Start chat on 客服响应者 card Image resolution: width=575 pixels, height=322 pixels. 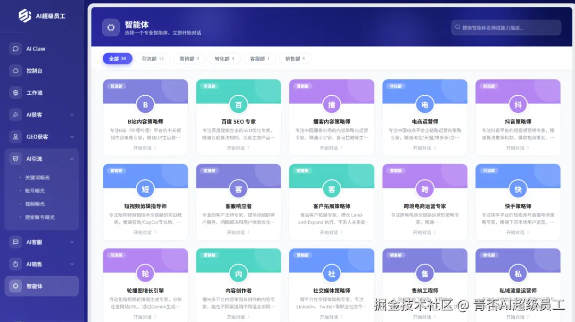tap(238, 232)
